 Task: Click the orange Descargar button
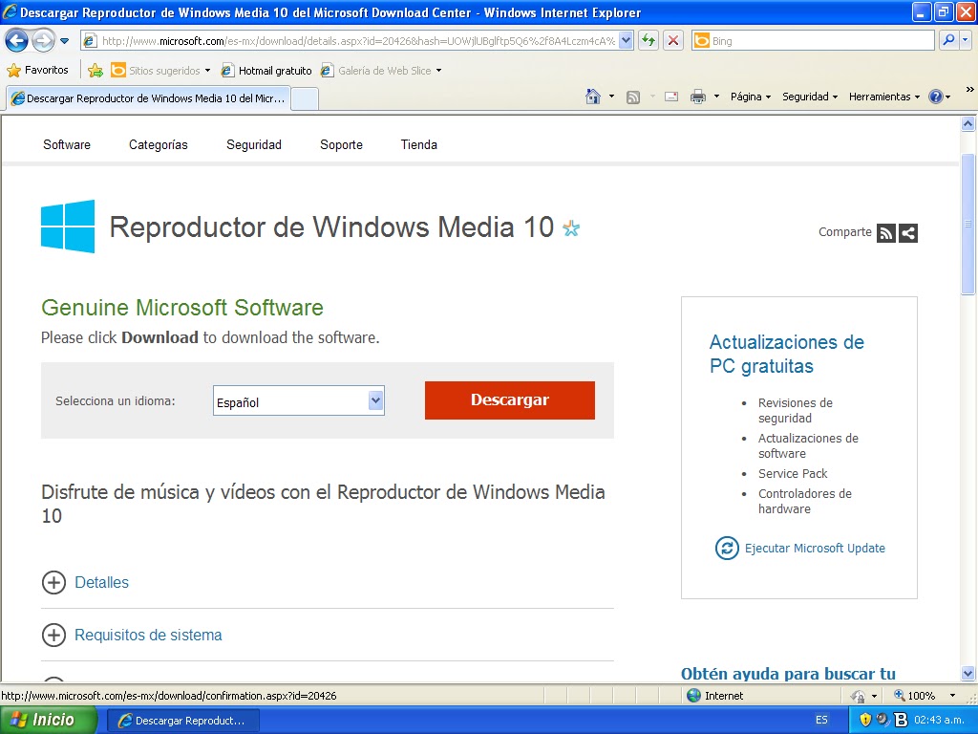coord(509,400)
